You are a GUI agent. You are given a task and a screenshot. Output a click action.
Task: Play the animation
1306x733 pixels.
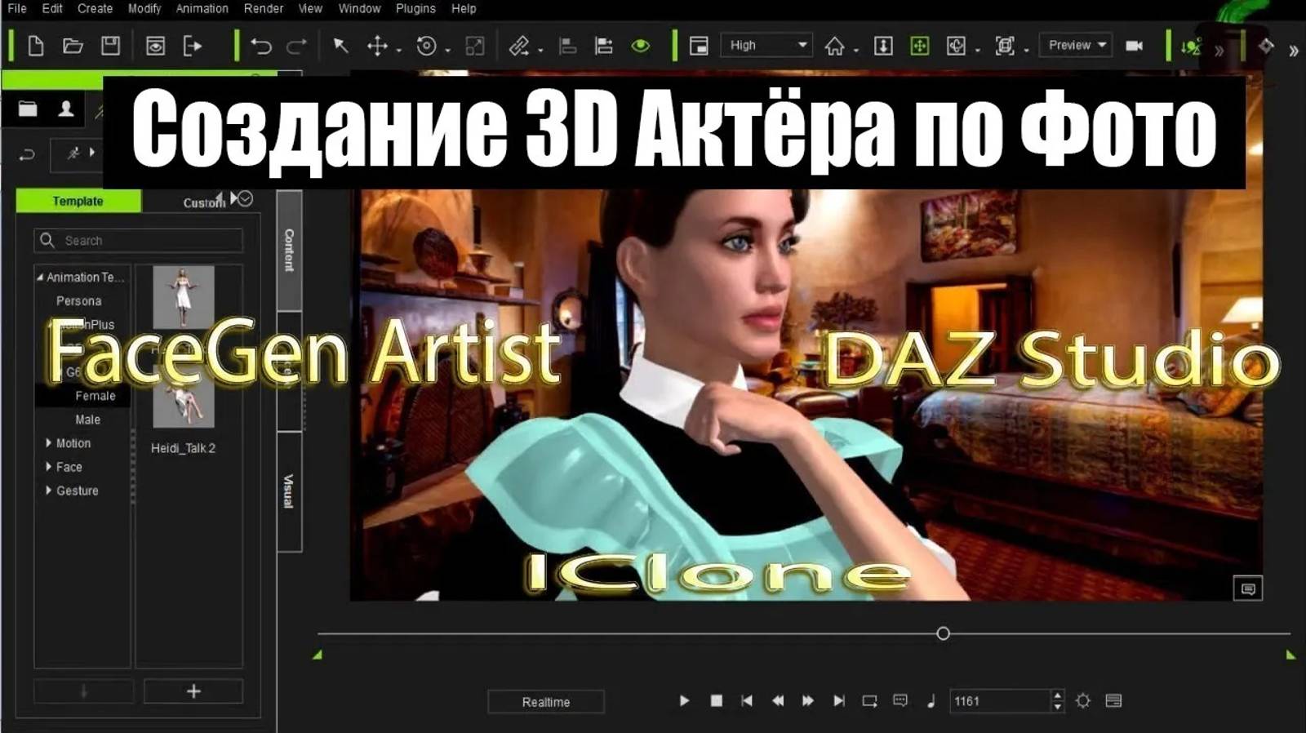(684, 700)
